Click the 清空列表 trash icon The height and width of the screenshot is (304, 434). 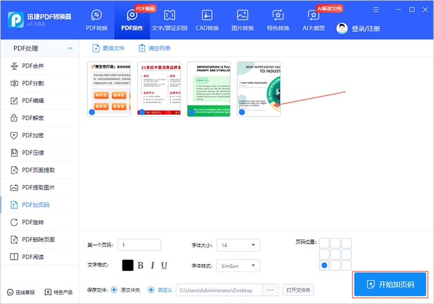pyautogui.click(x=142, y=48)
